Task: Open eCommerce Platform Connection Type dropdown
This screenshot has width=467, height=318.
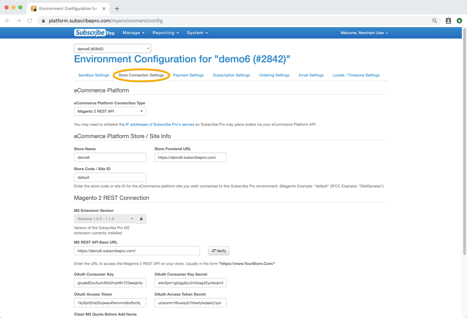Action: click(110, 111)
